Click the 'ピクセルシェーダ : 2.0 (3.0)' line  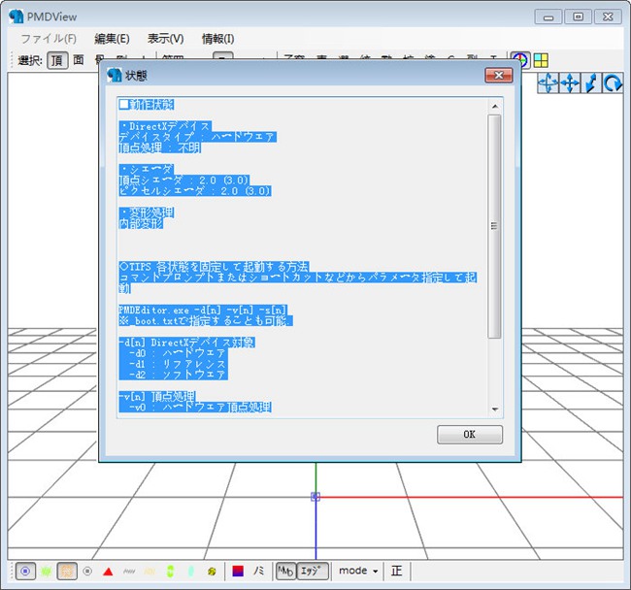(x=195, y=190)
